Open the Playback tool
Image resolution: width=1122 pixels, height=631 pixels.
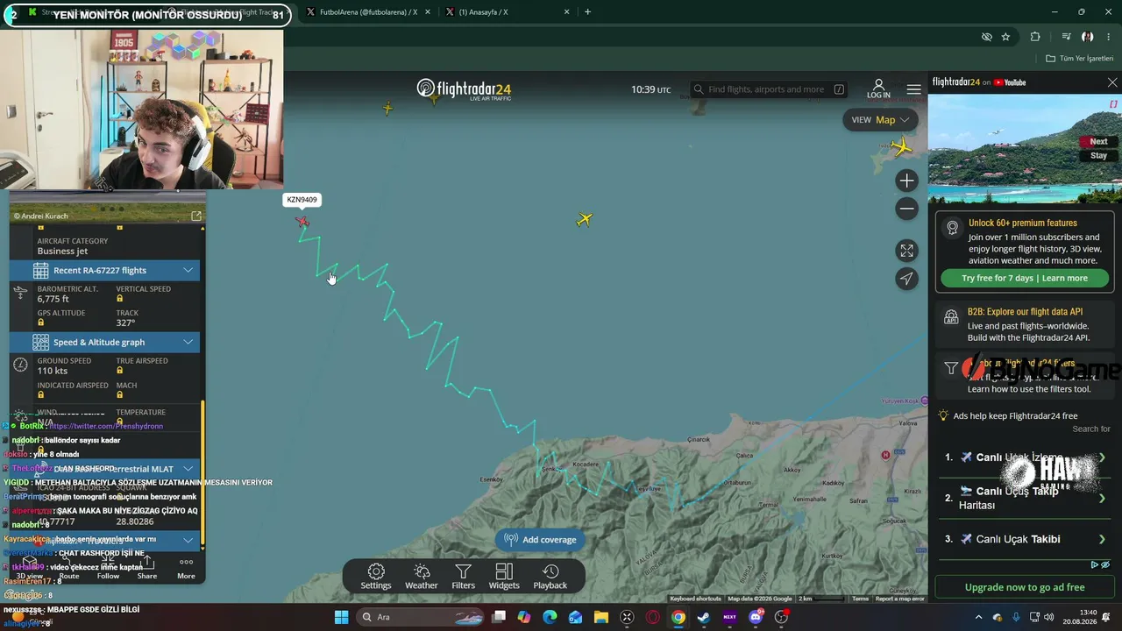[550, 577]
